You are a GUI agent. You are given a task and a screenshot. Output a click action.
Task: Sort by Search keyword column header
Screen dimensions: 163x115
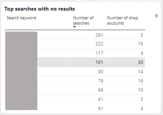[x=21, y=18]
